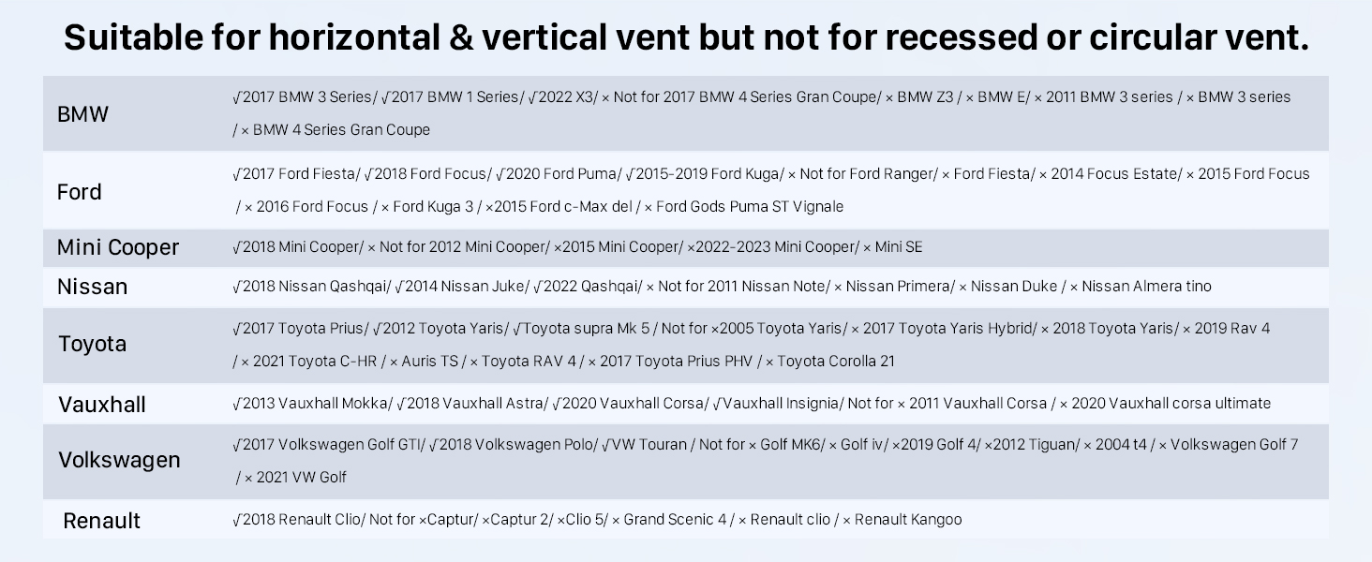Click the Renault Kangoo entry
Screen dimensions: 1372x562
pos(907,520)
